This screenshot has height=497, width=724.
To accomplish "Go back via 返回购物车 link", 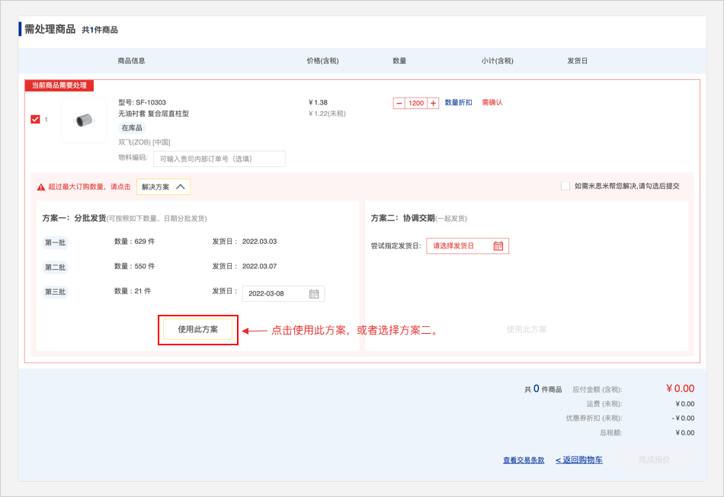I will [x=579, y=460].
